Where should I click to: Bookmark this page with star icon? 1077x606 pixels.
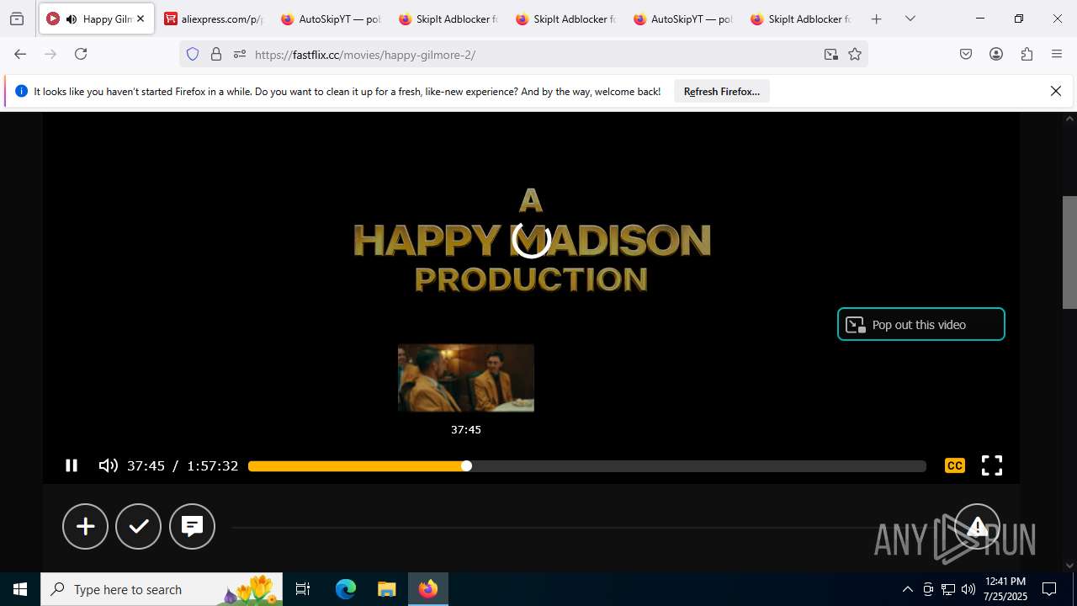click(855, 54)
